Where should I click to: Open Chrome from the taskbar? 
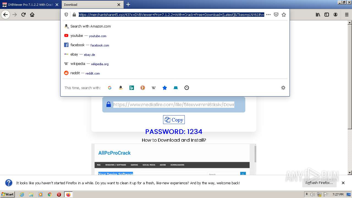50,194
